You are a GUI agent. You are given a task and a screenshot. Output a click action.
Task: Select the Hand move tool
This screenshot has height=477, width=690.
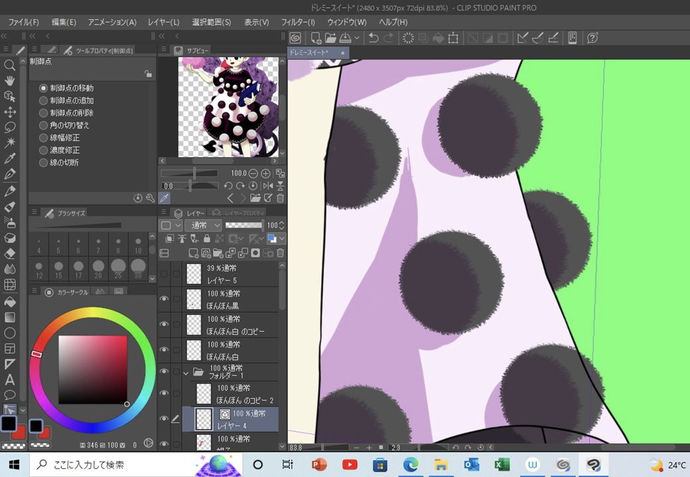click(10, 80)
